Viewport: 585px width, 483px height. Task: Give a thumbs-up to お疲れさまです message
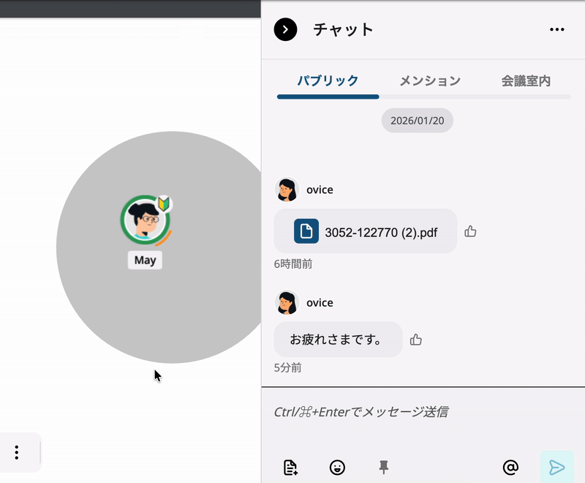coord(416,339)
